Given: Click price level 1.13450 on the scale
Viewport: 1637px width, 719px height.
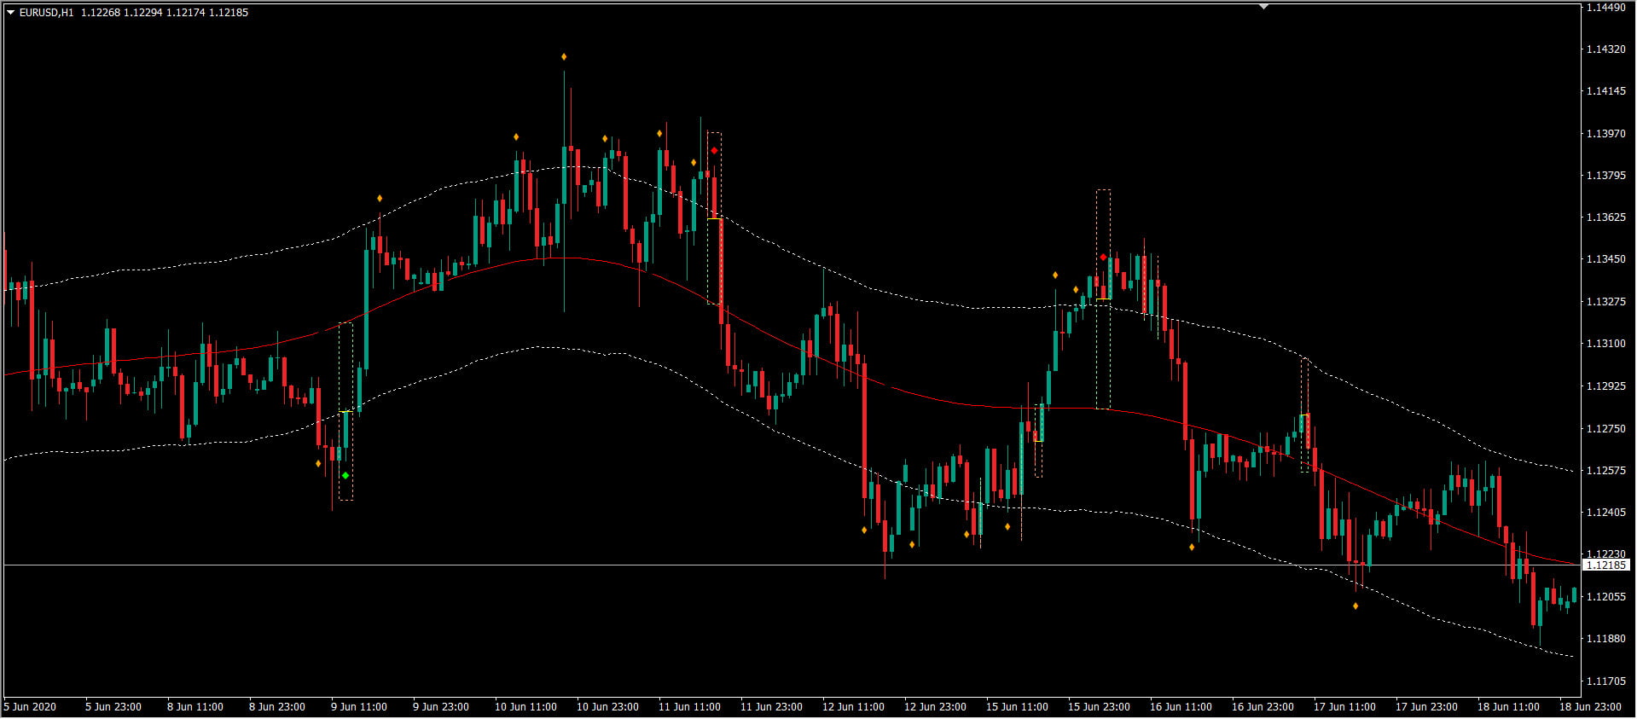Looking at the screenshot, I should pos(1606,259).
